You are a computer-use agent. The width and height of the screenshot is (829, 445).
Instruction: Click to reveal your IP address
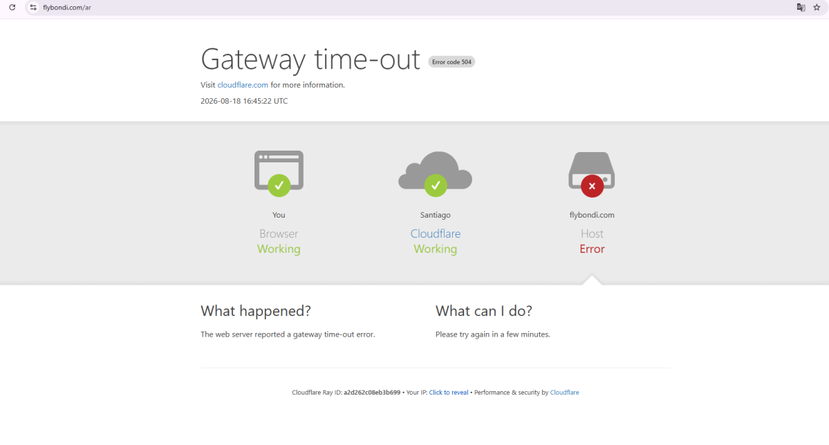point(448,392)
